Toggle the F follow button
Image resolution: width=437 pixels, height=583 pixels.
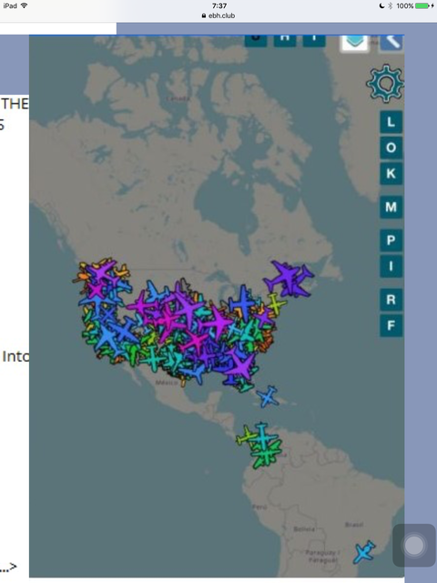391,325
